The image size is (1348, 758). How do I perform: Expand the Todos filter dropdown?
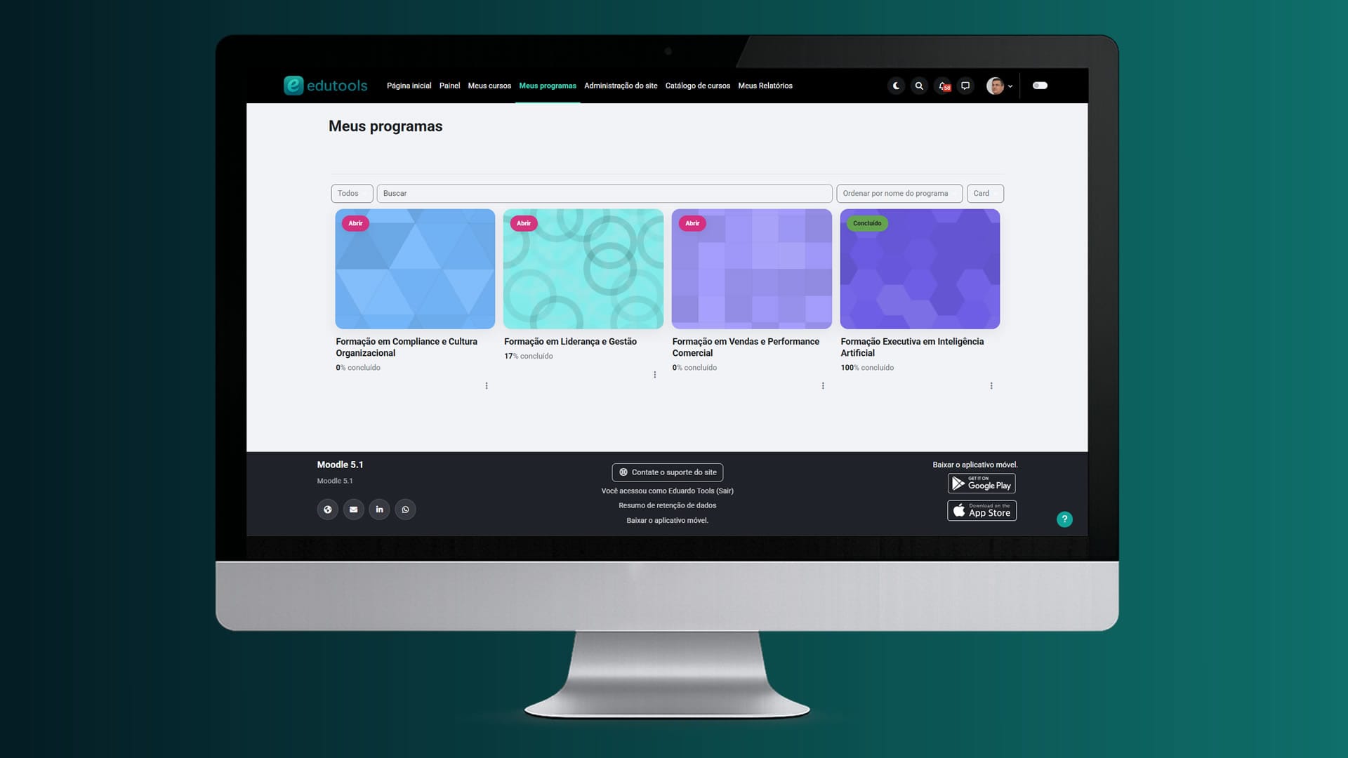coord(352,194)
